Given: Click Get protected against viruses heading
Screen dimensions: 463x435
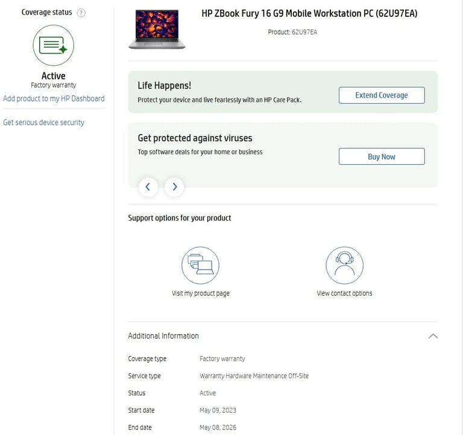Looking at the screenshot, I should (x=195, y=138).
